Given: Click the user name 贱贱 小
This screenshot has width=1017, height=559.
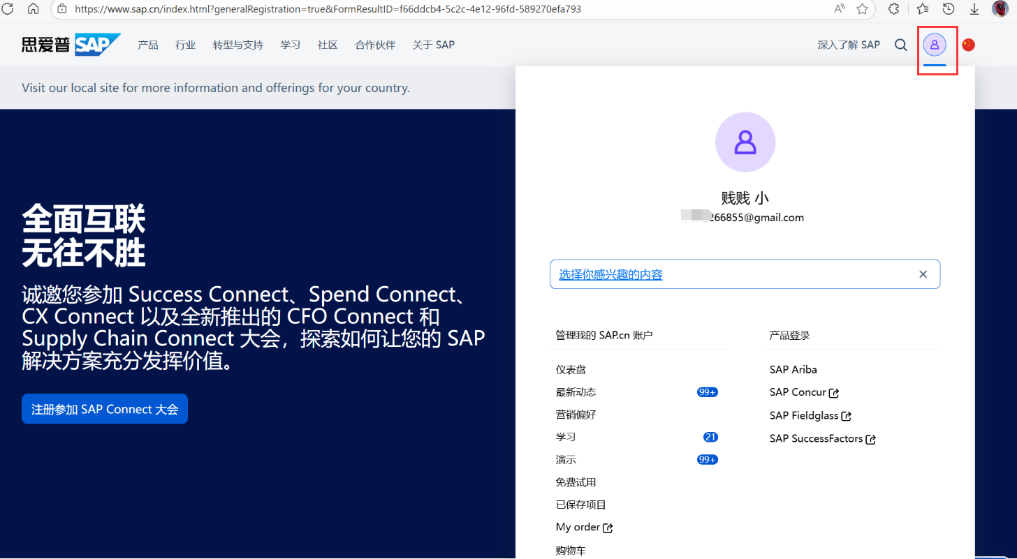Looking at the screenshot, I should (x=745, y=198).
